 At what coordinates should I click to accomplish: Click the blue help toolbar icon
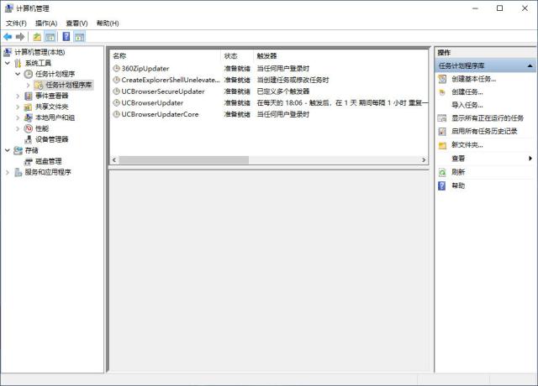tap(66, 37)
